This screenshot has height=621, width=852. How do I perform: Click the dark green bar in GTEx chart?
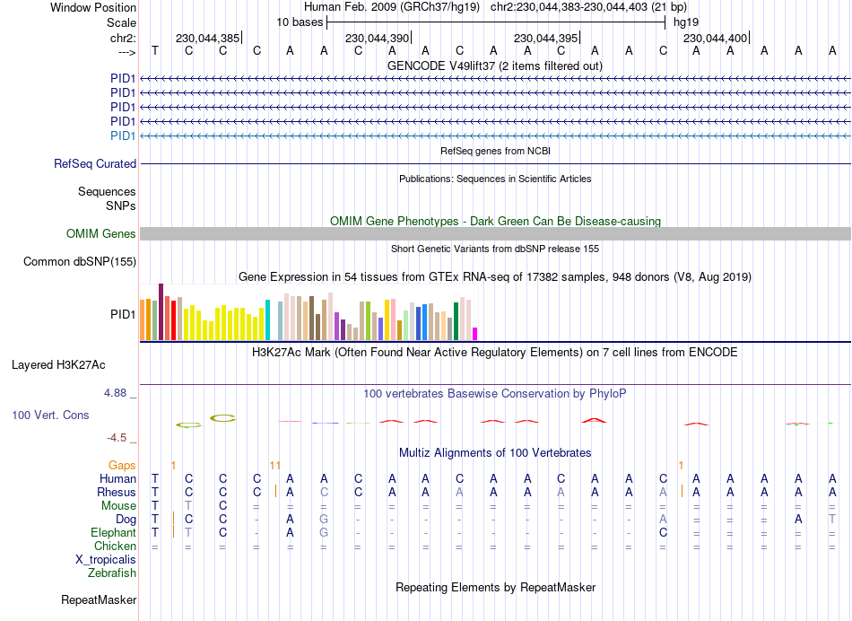pyautogui.click(x=456, y=321)
